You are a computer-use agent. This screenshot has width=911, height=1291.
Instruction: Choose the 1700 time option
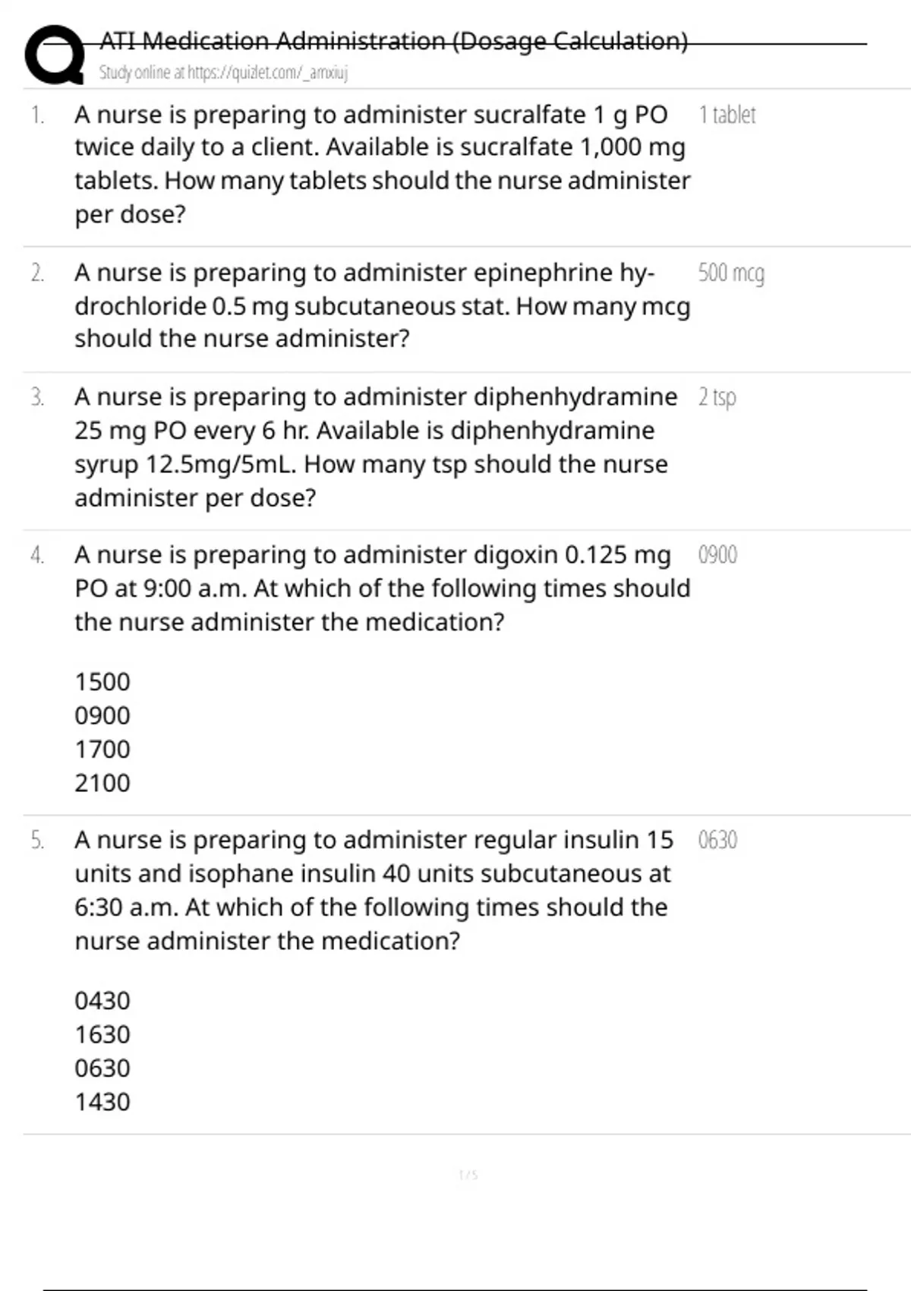[102, 750]
